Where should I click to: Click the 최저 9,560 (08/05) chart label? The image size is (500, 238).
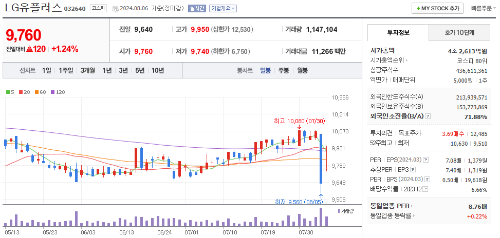pyautogui.click(x=299, y=202)
